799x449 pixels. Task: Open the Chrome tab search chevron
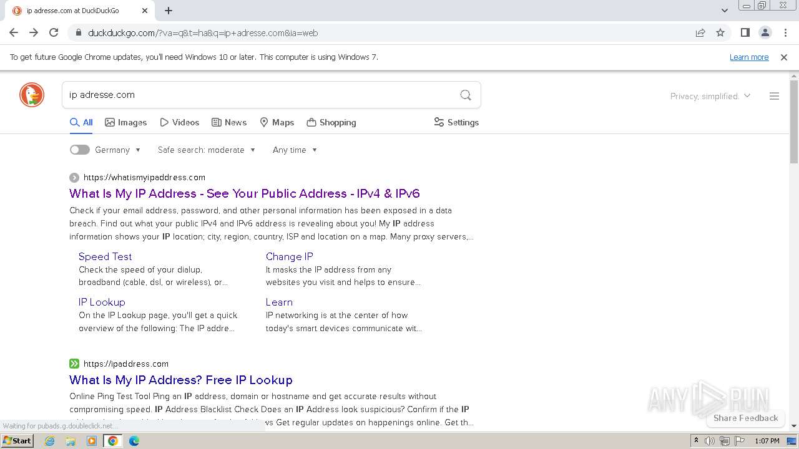tap(725, 10)
